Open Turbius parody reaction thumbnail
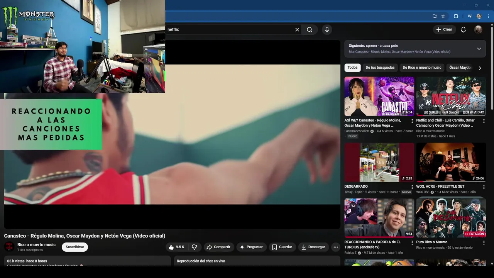 379,218
